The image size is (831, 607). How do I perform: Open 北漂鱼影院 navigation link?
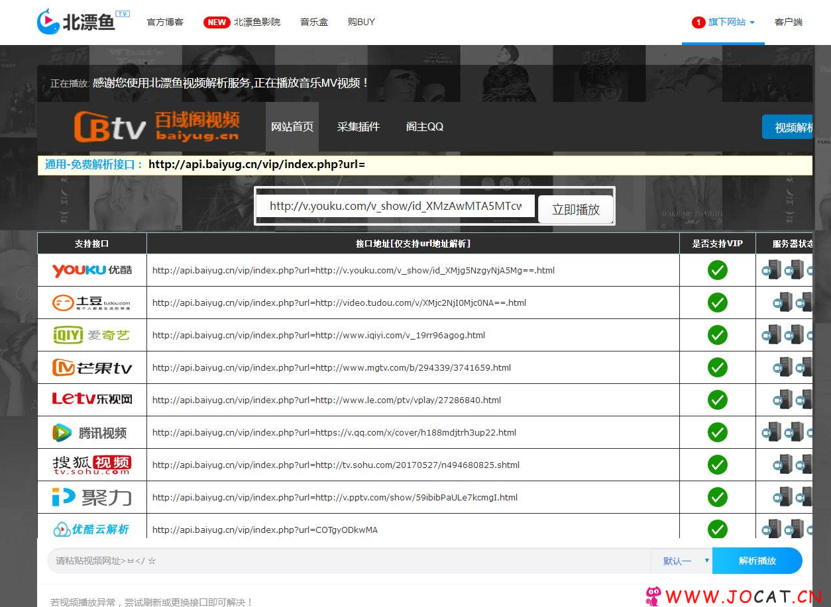point(256,22)
